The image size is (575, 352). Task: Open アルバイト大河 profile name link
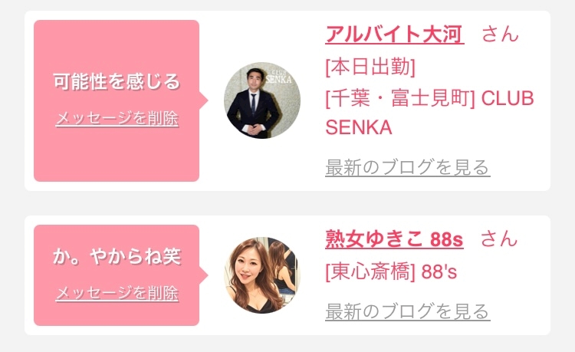[x=395, y=35]
